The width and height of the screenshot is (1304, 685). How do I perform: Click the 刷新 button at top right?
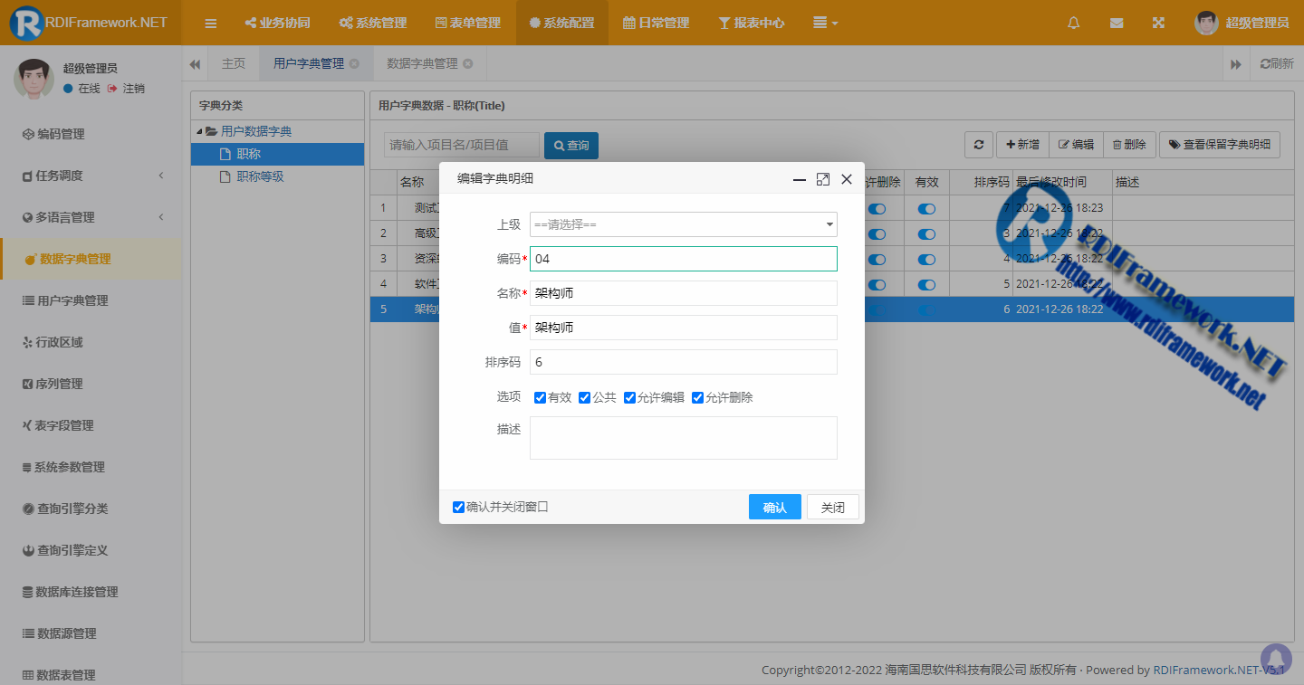click(1277, 63)
